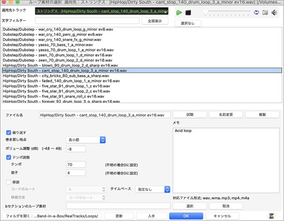Viewport: 284px width, 221px height.
Task: Click the 拍子 field showing 4
Action: click(76, 173)
